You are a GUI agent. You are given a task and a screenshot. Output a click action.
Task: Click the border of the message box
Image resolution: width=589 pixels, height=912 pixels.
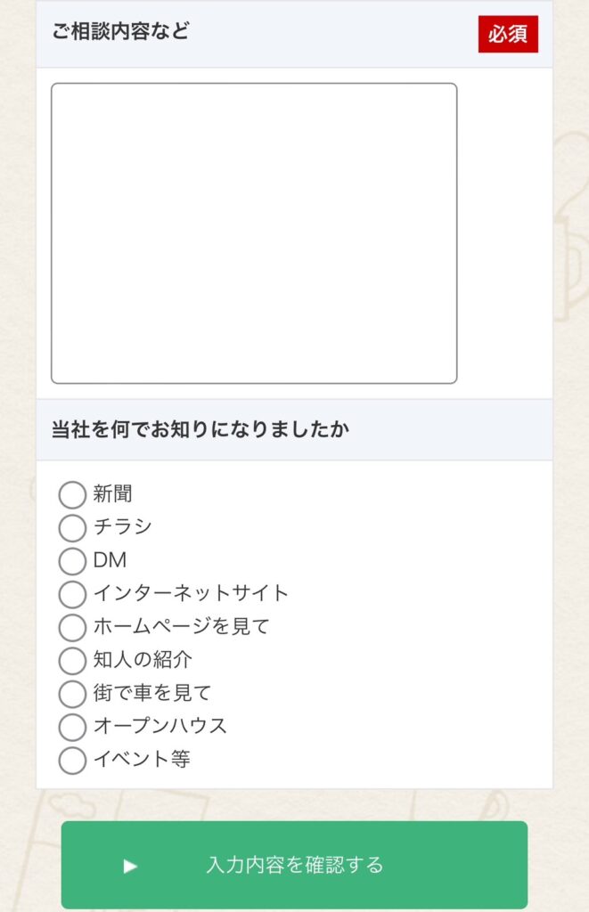point(257,85)
